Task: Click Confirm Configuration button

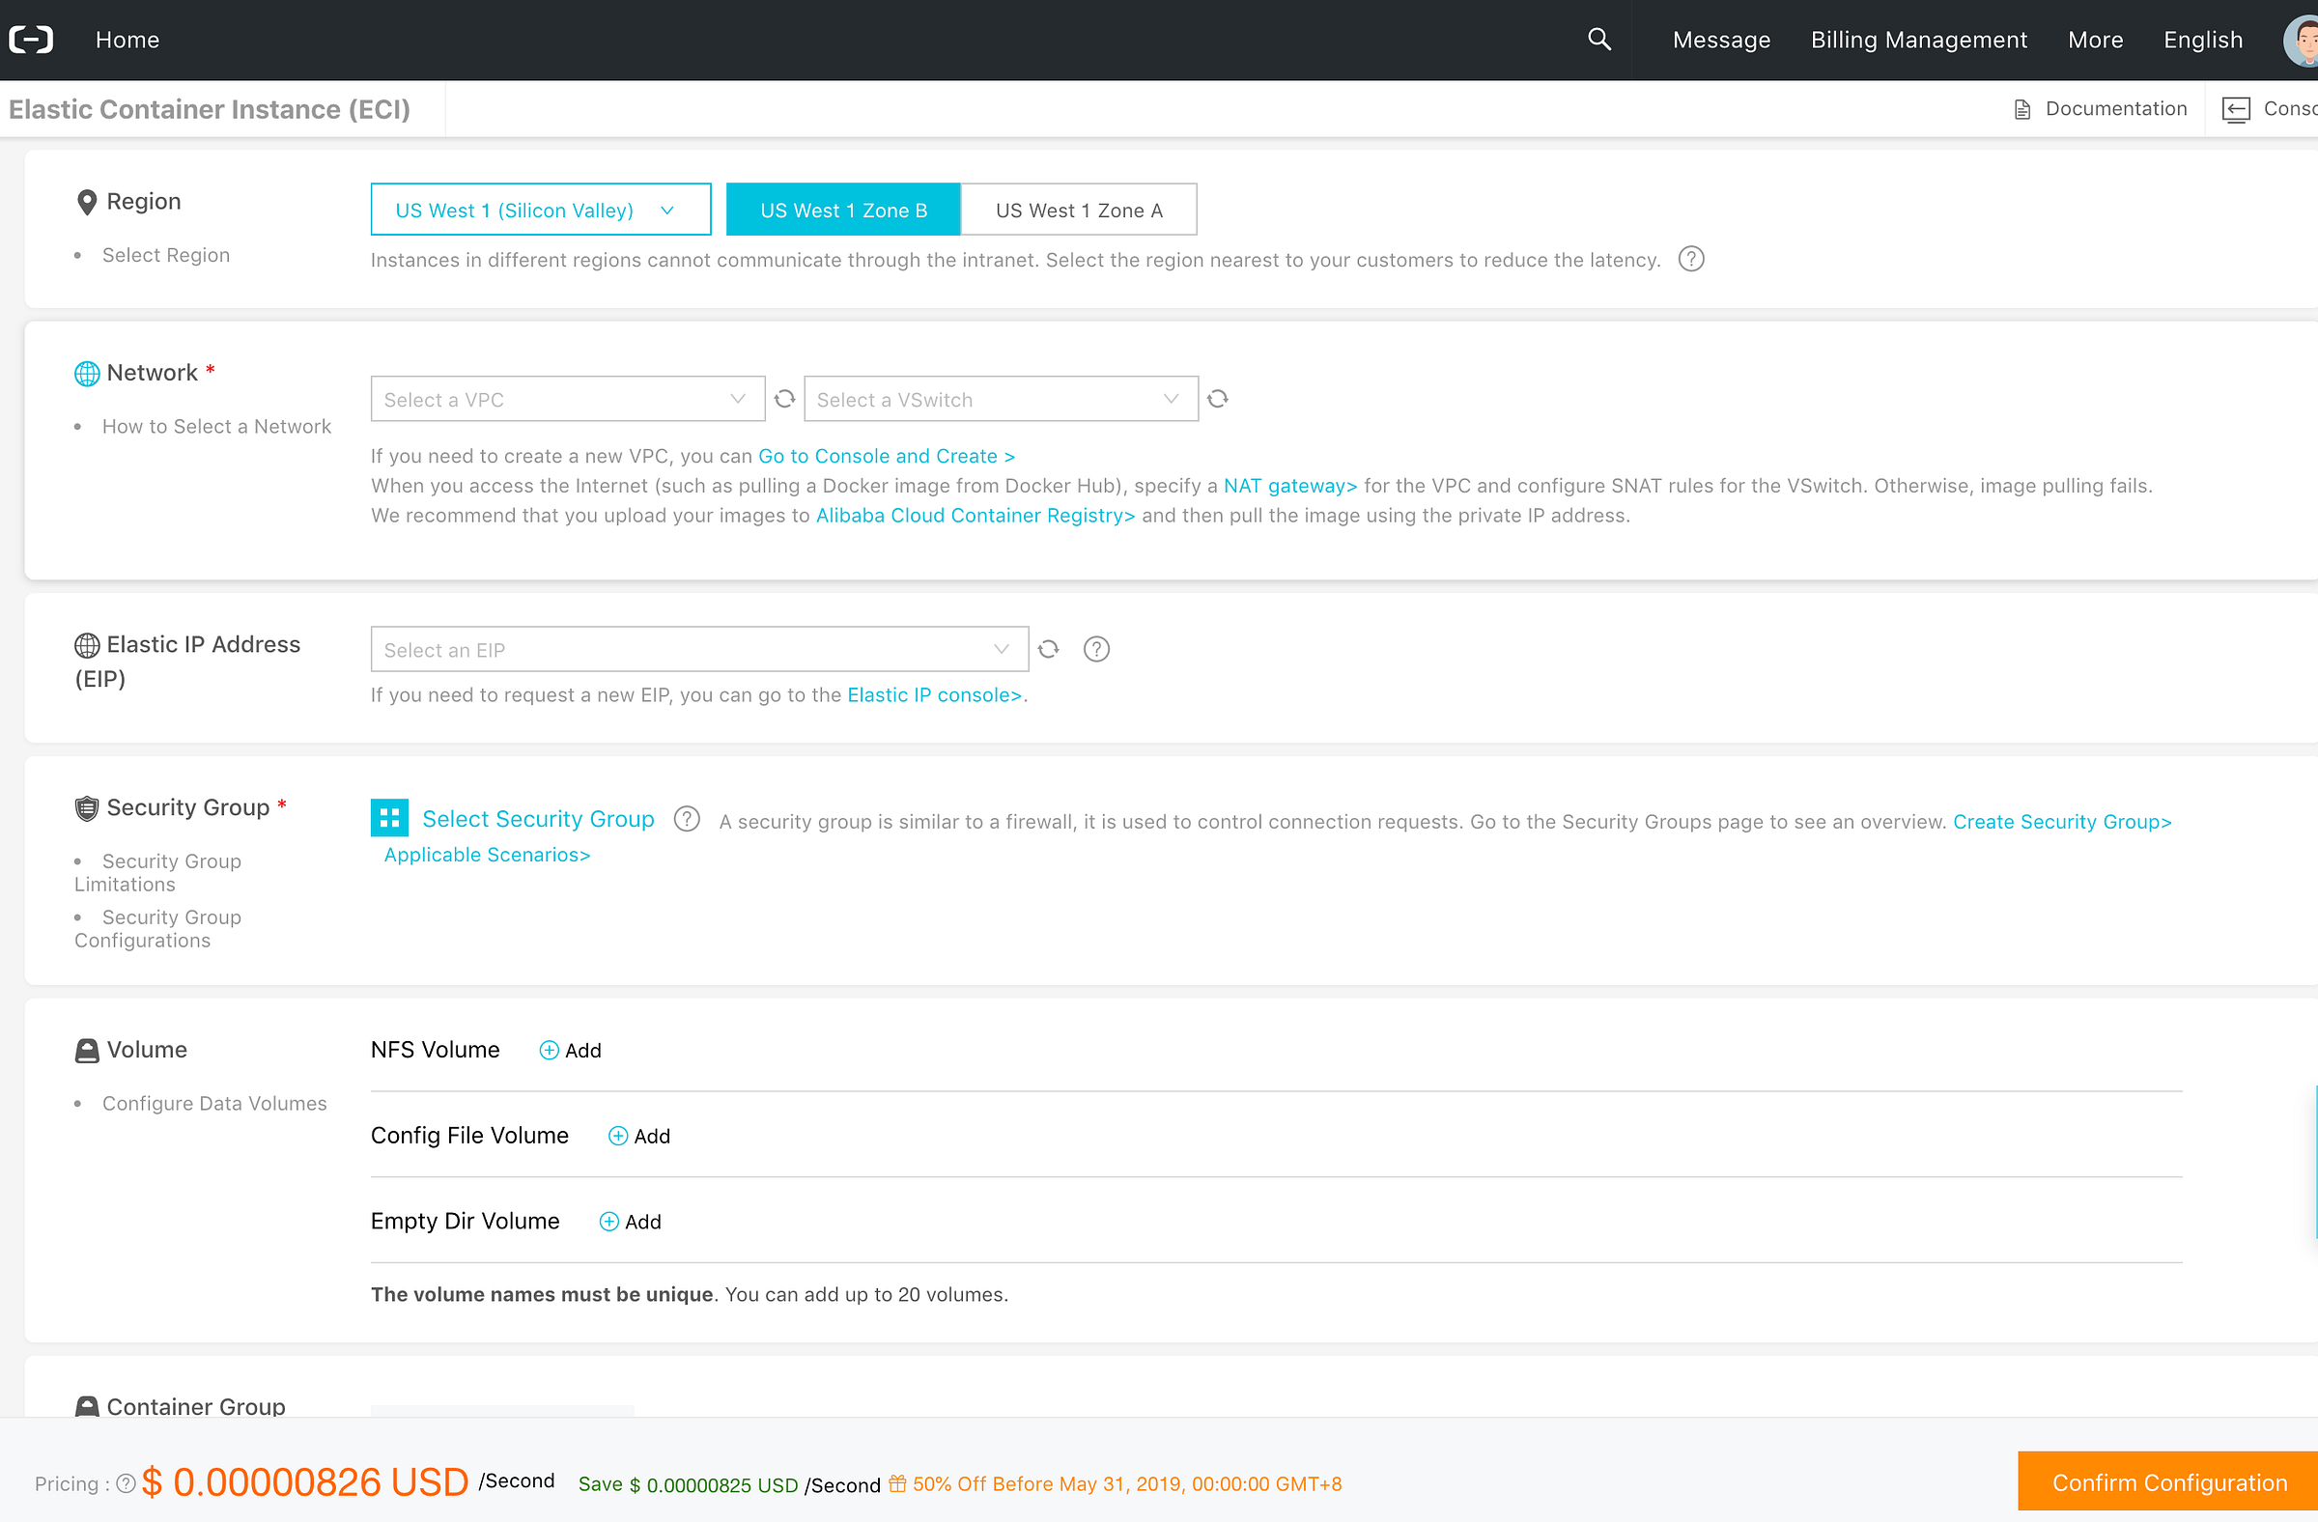Action: [2168, 1482]
